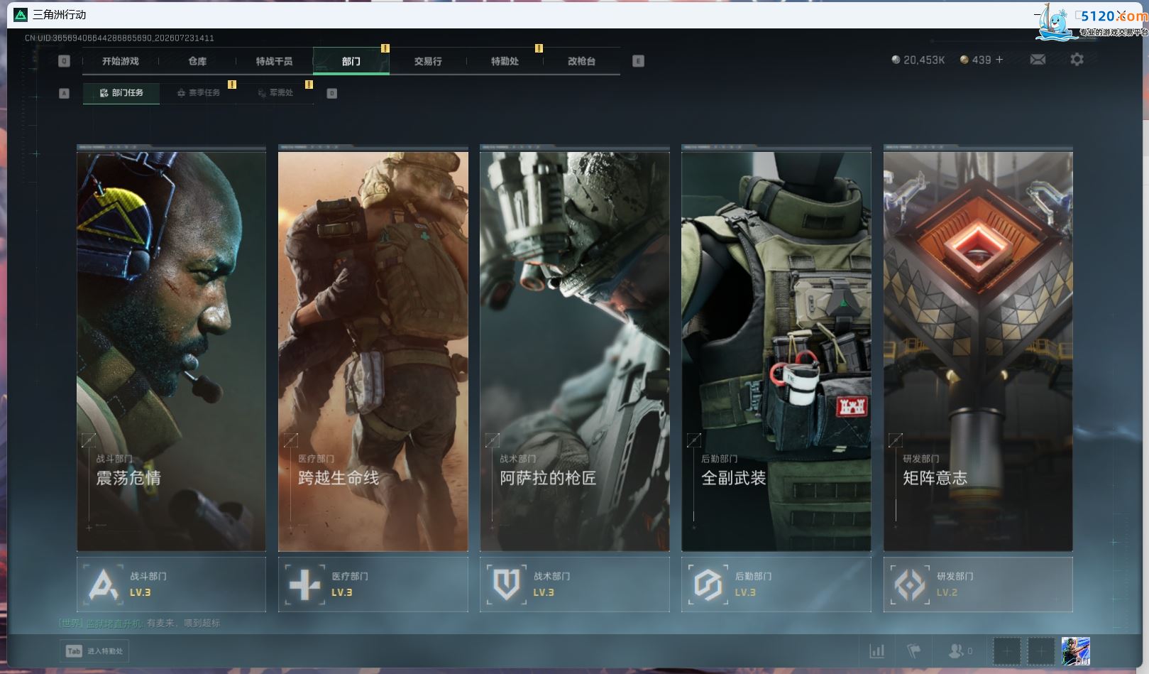
Task: Go to the 特战干员 tab
Action: (x=274, y=61)
